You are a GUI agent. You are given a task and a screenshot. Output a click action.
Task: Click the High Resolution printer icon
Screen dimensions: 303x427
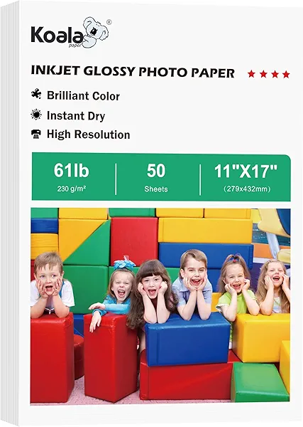pos(36,134)
